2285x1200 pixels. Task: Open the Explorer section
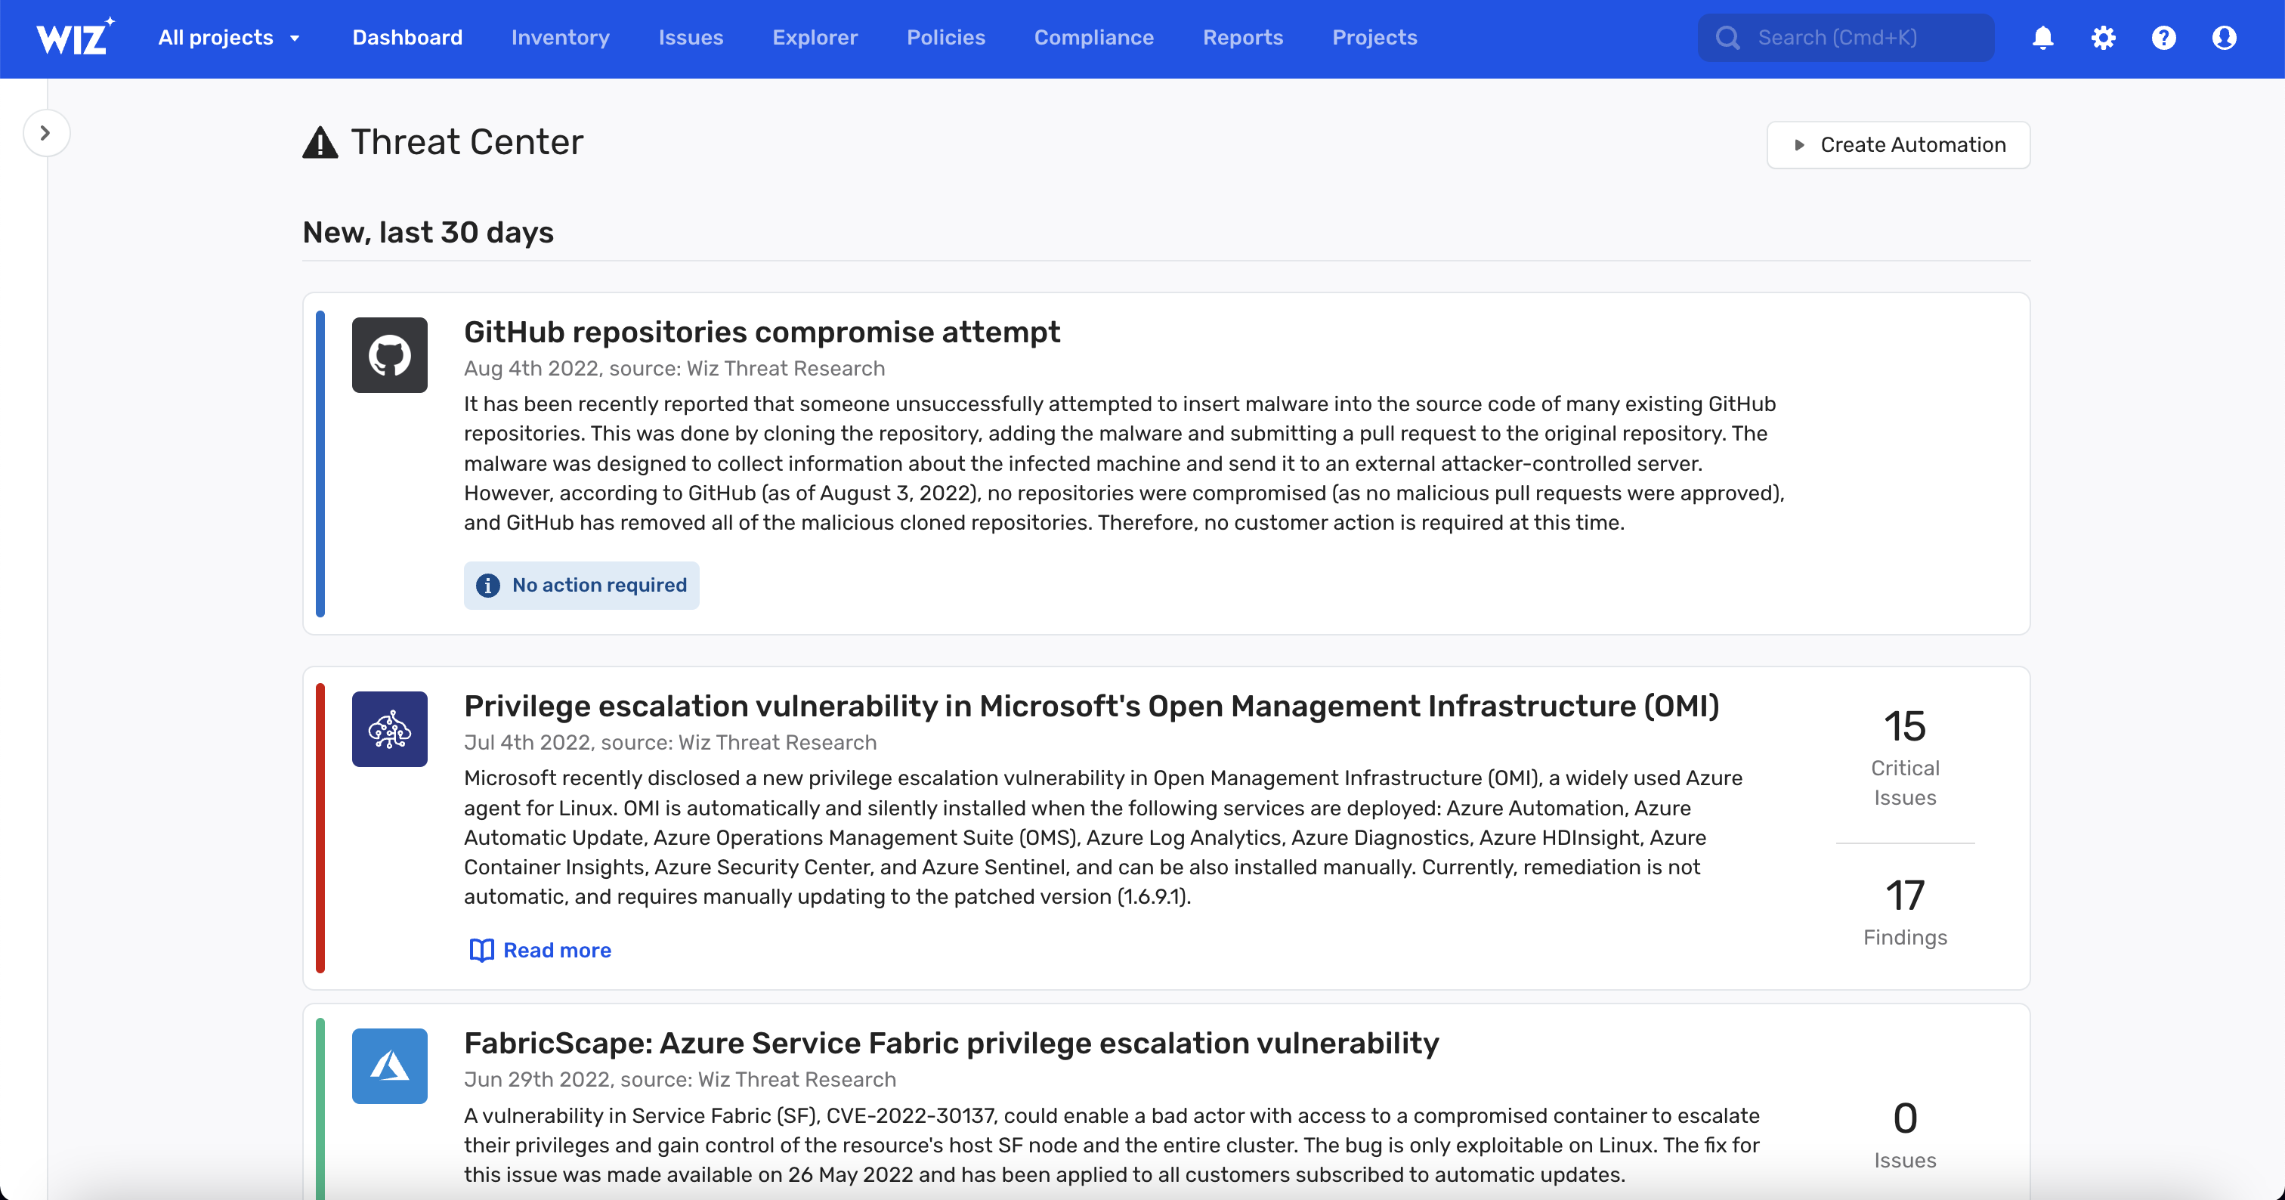tap(815, 37)
